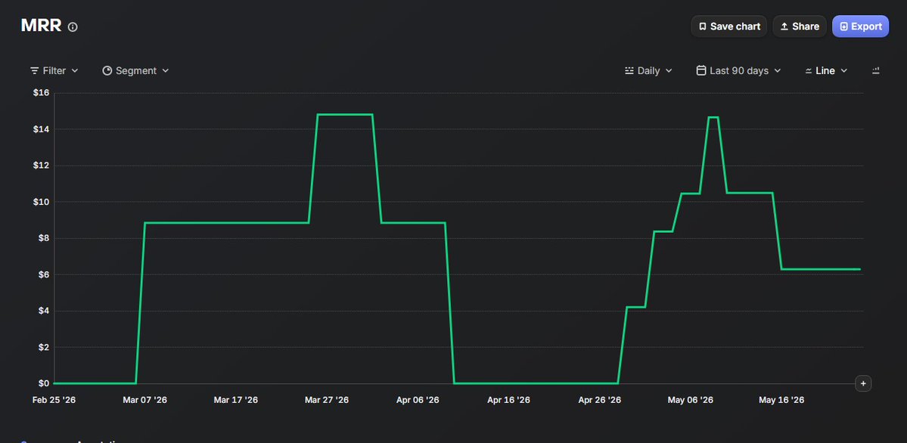Click the Save chart button

coord(728,26)
